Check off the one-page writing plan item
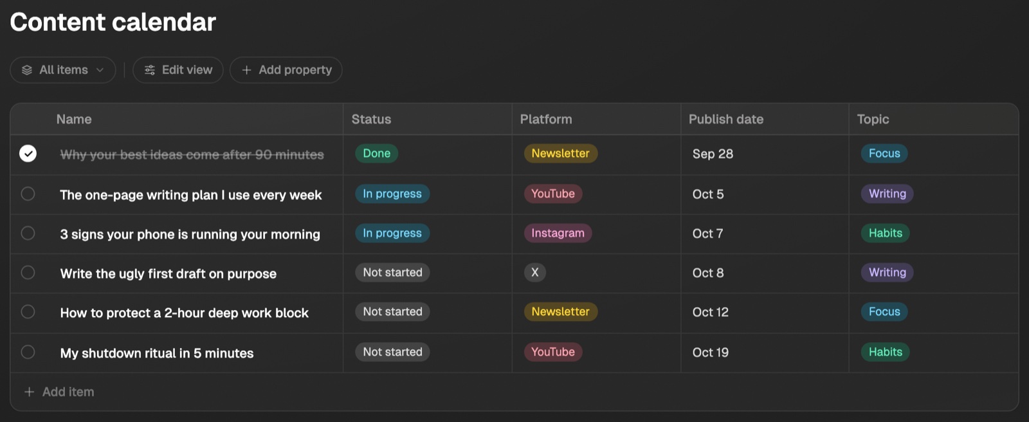Image resolution: width=1029 pixels, height=422 pixels. click(x=28, y=194)
